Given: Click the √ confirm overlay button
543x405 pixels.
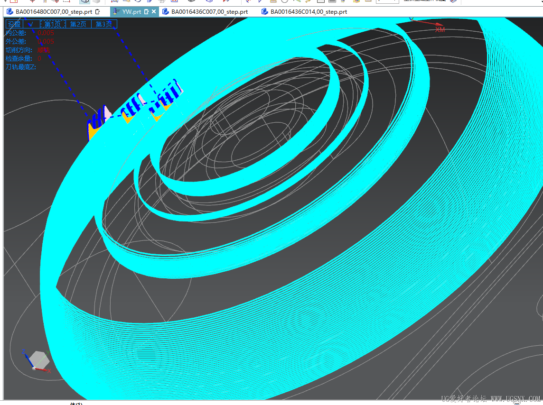Looking at the screenshot, I should coord(31,24).
